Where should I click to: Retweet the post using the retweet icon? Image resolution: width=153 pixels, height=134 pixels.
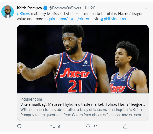coord(52,126)
